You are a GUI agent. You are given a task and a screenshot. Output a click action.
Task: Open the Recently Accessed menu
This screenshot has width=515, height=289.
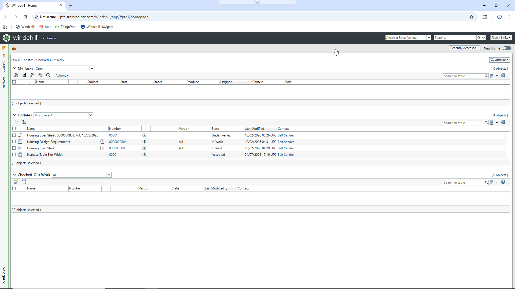[464, 48]
